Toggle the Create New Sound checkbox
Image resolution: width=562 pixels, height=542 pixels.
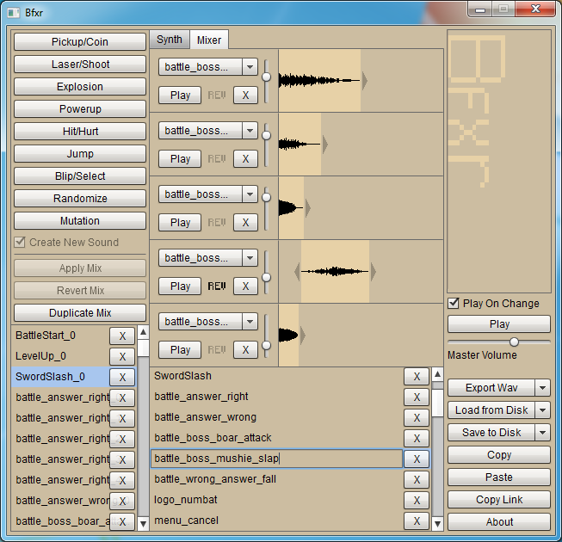tap(20, 242)
